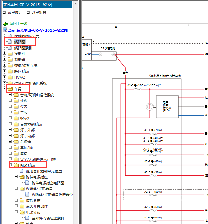
Task: Select 行驶支持和保护系统 folder label
Action: point(30,83)
